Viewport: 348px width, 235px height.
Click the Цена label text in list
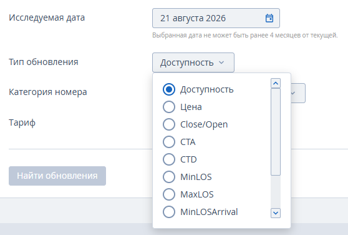[191, 107]
